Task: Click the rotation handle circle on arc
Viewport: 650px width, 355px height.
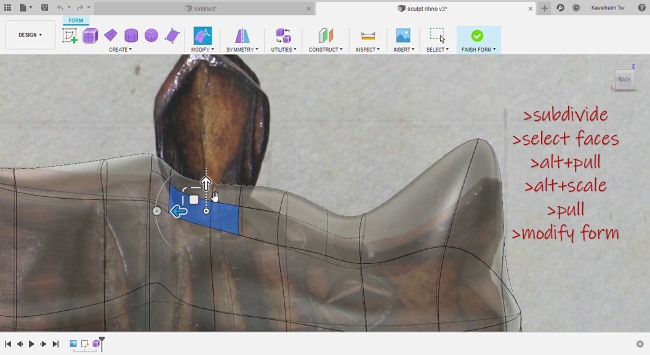Action: point(156,211)
